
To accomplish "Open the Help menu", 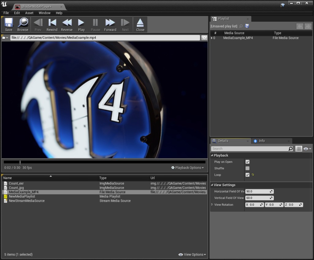I will click(59, 13).
